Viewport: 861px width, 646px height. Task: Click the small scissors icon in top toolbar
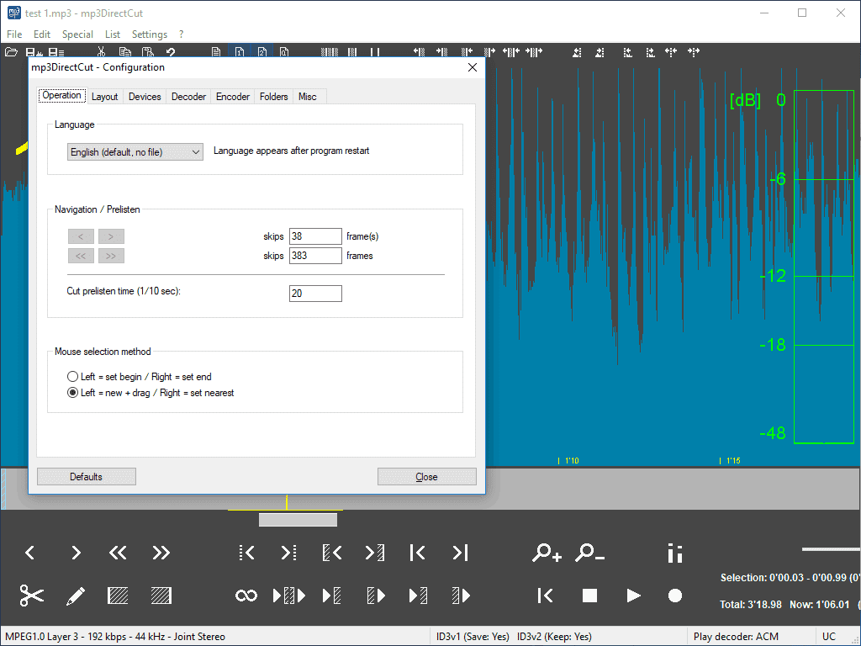[101, 52]
